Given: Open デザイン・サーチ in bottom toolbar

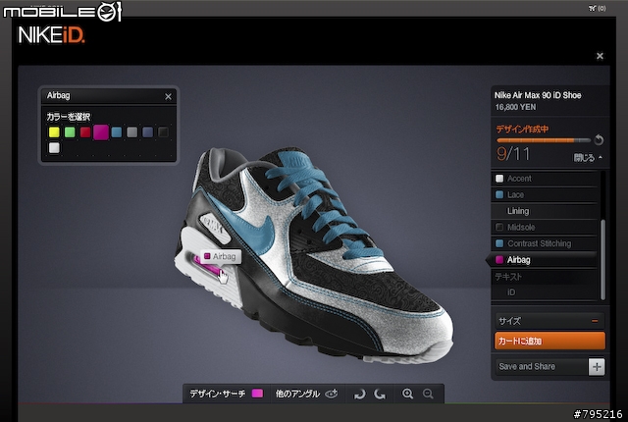Looking at the screenshot, I should tap(217, 394).
